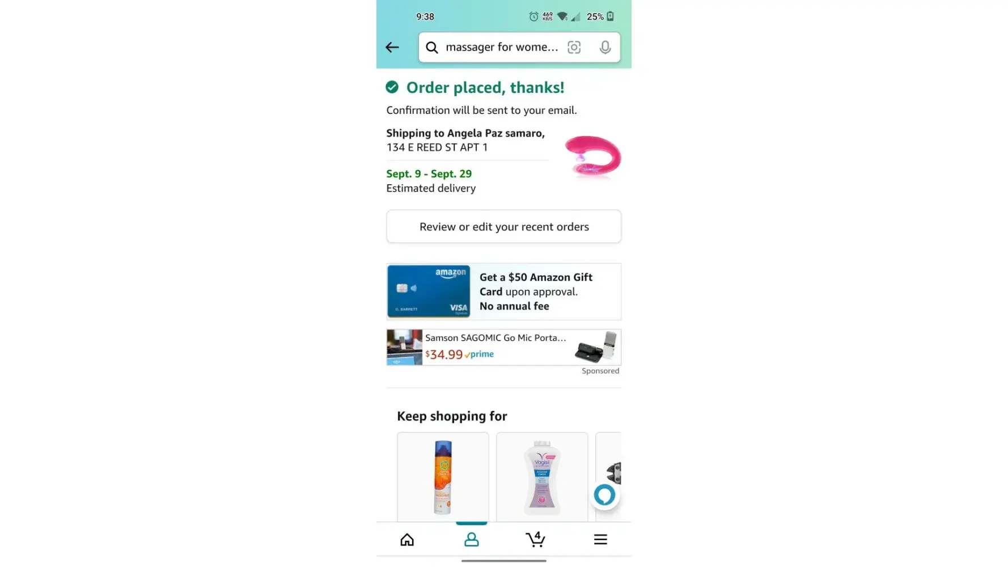
Task: Open the shopping cart icon
Action: tap(535, 539)
